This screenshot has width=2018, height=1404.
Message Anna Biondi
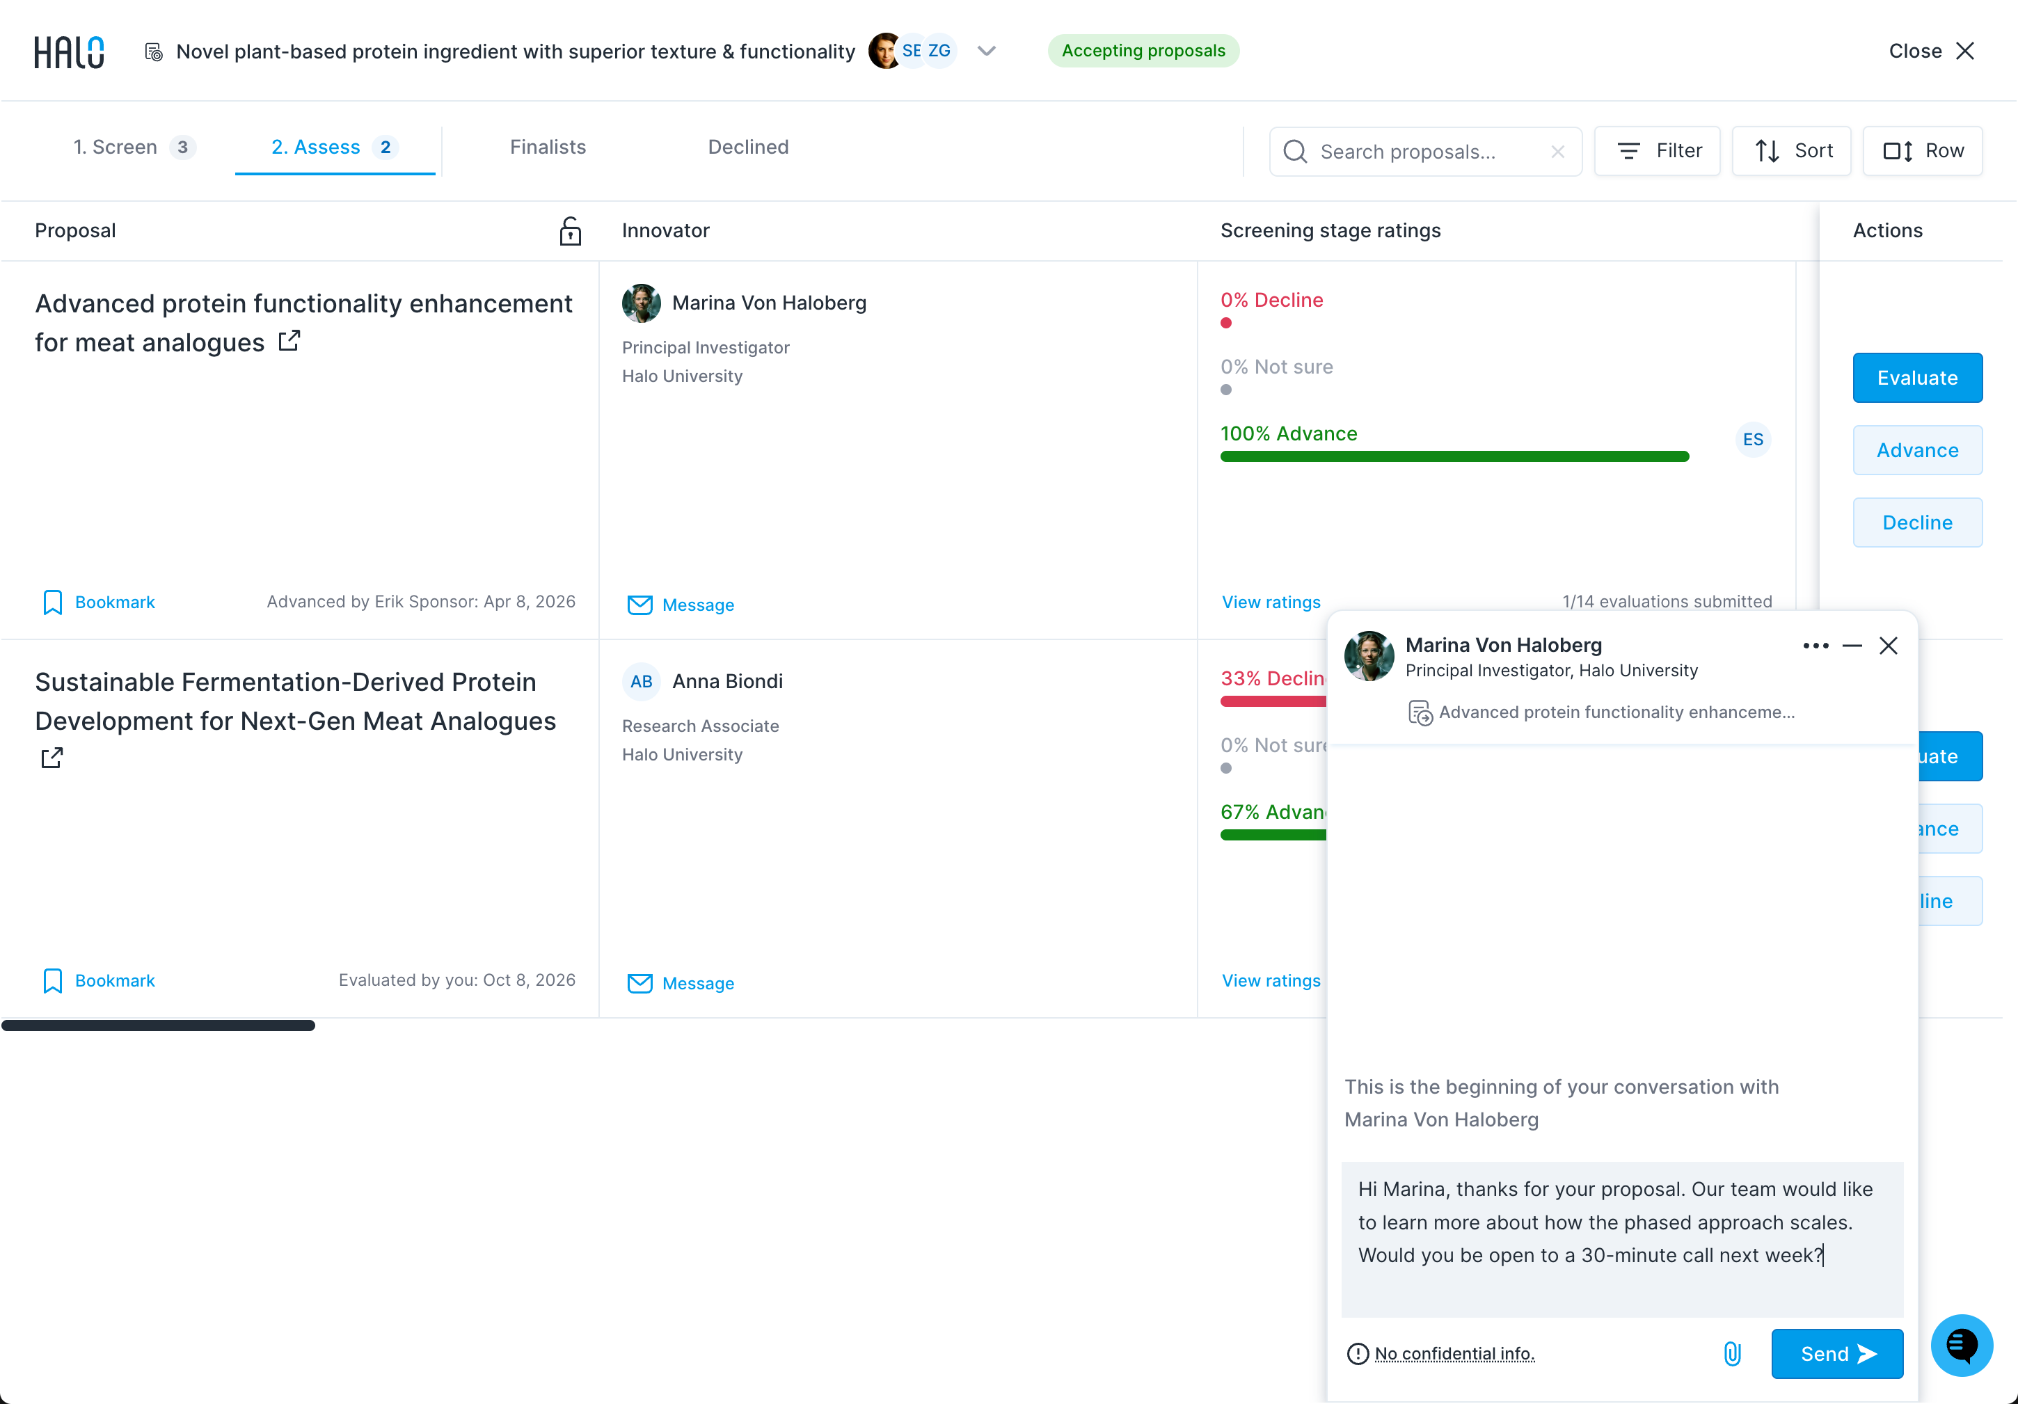[x=681, y=983]
